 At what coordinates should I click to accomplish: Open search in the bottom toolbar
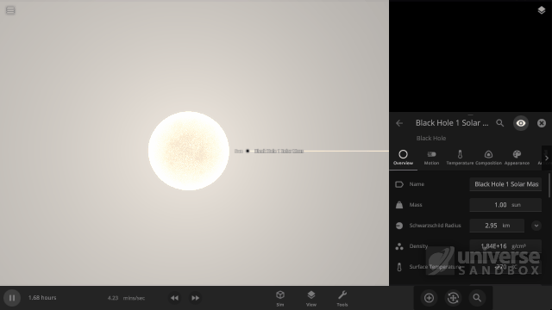tap(477, 298)
